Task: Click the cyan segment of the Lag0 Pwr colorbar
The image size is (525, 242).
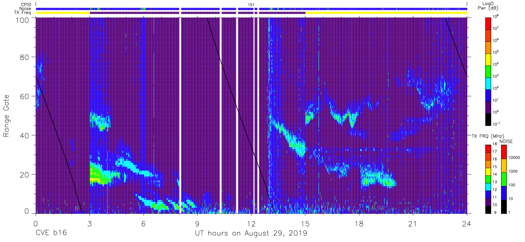Action: 489,83
